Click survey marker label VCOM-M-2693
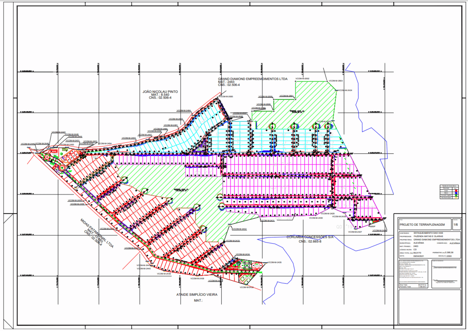Screen dimensions: 468x331 tap(335, 81)
